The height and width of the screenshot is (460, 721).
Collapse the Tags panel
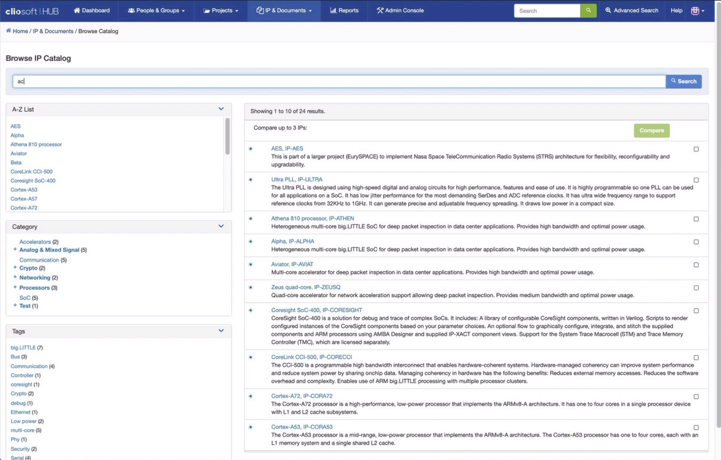[221, 330]
